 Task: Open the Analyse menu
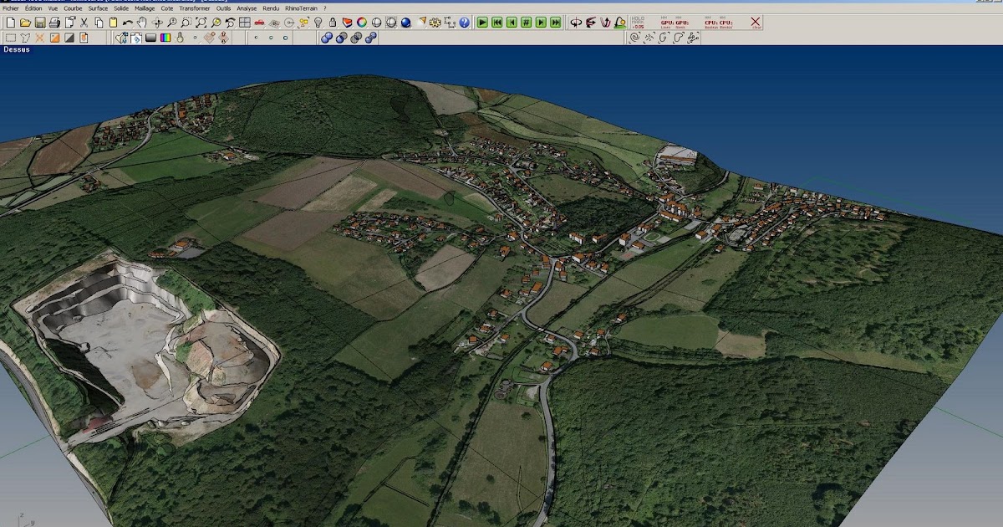(x=247, y=8)
